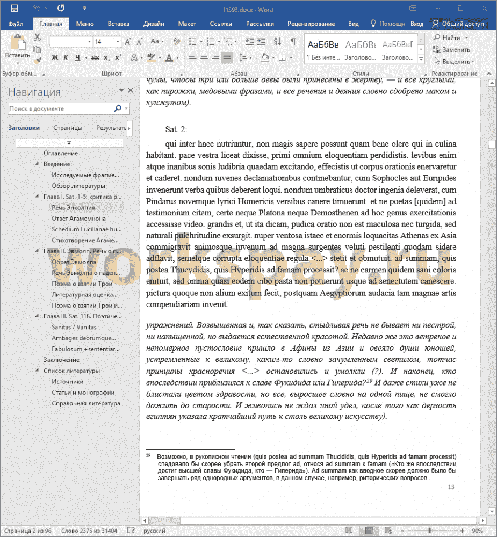This screenshot has width=497, height=537.
Task: Click the search magnifier in the Navigation pane
Action: (x=118, y=108)
